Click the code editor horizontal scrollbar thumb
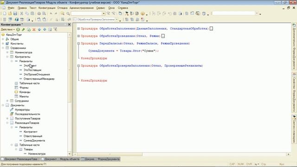 [110, 154]
